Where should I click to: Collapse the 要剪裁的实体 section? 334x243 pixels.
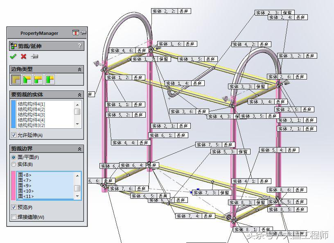point(79,94)
